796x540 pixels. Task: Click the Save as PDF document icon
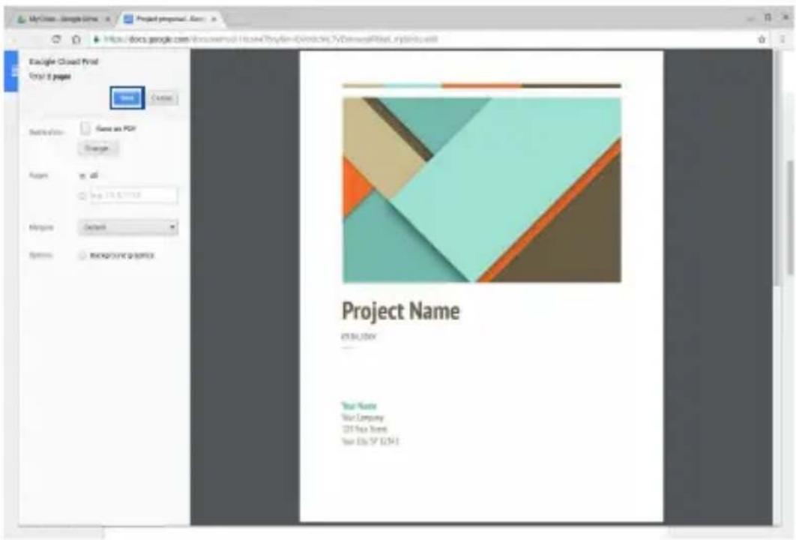point(85,128)
